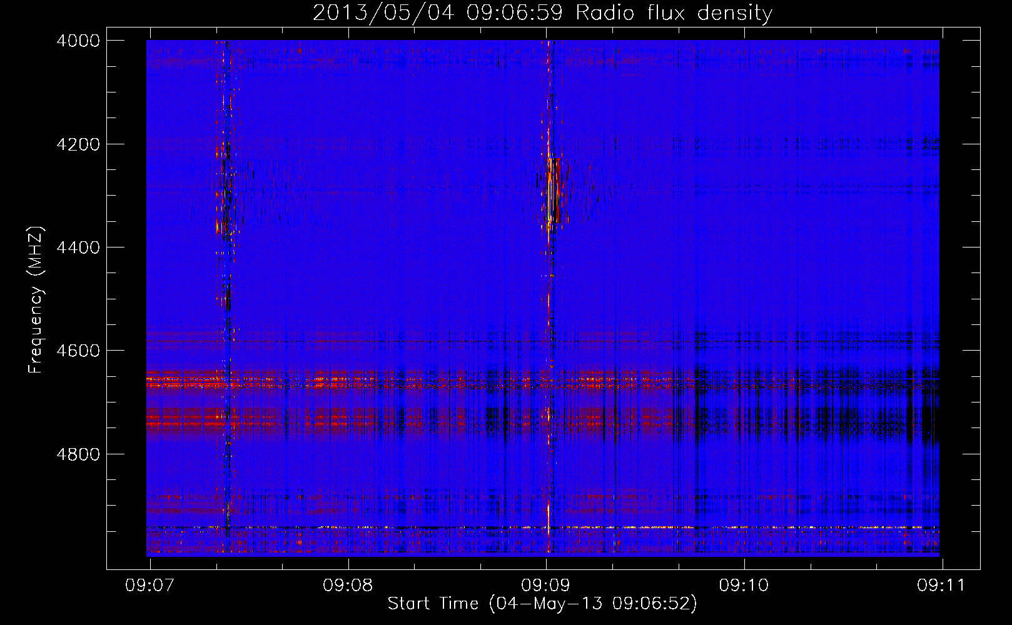Click the 09:08 time tick label

pos(348,585)
